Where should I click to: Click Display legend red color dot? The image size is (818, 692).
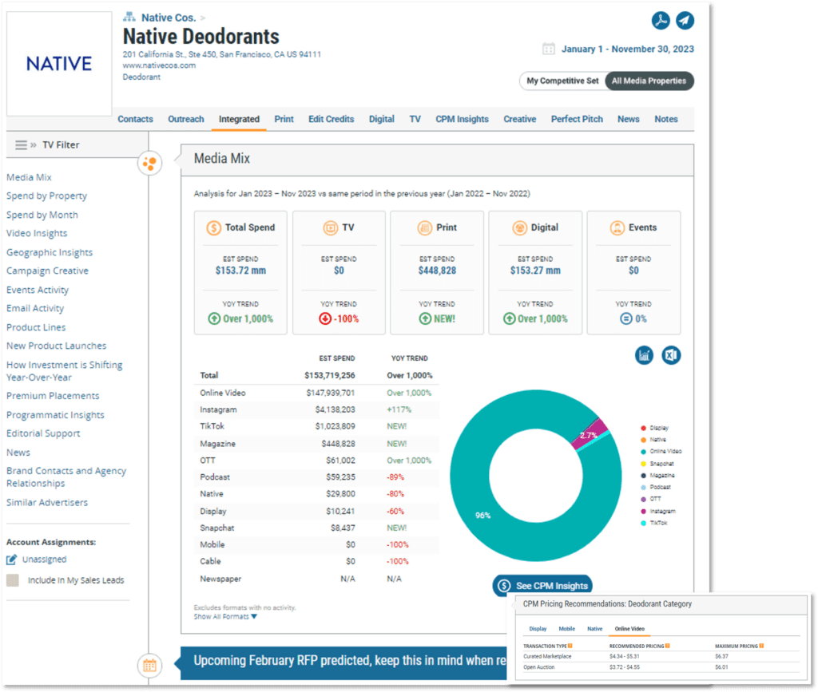tap(643, 428)
